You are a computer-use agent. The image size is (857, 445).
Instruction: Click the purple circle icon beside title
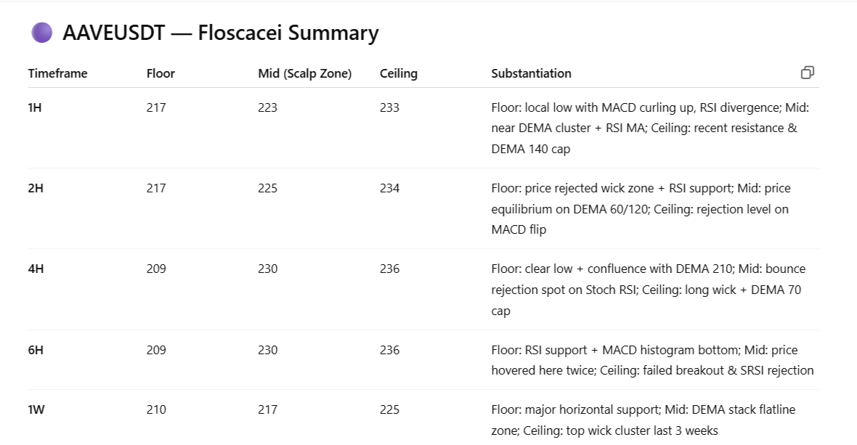click(42, 33)
